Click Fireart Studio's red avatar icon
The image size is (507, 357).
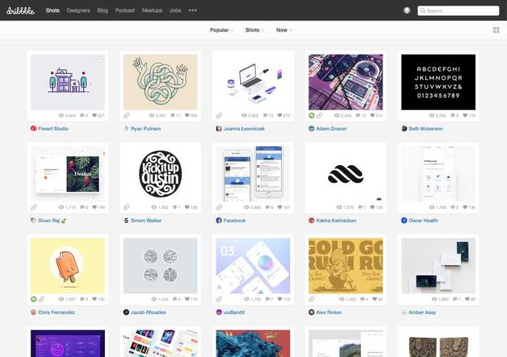coord(33,129)
